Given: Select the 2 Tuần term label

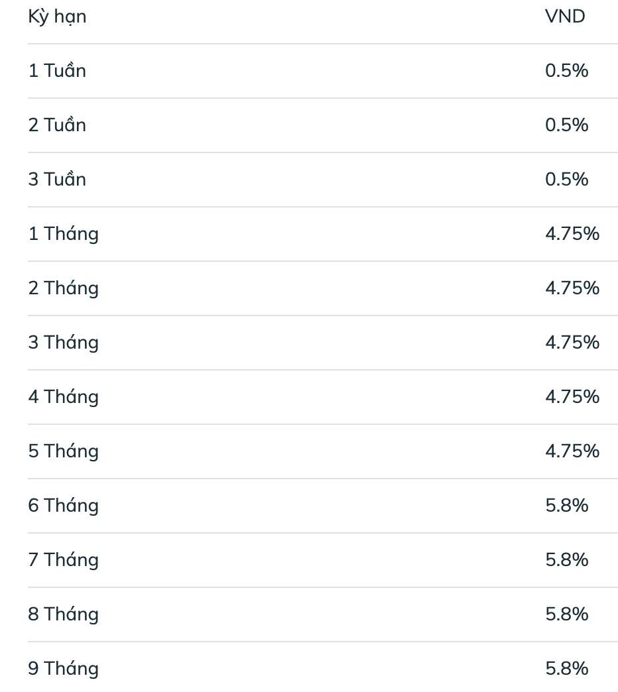Looking at the screenshot, I should tap(57, 125).
